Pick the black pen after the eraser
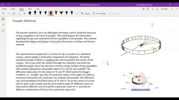Screen dimensions: 179x100 coord(35,13)
